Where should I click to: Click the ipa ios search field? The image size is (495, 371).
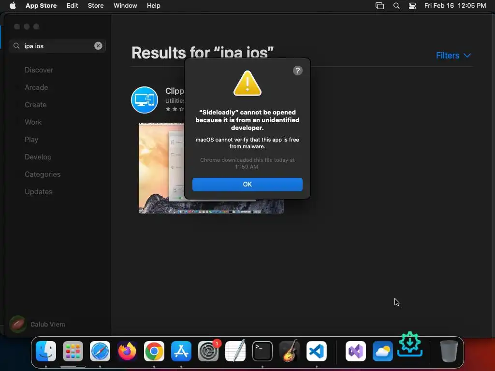58,46
